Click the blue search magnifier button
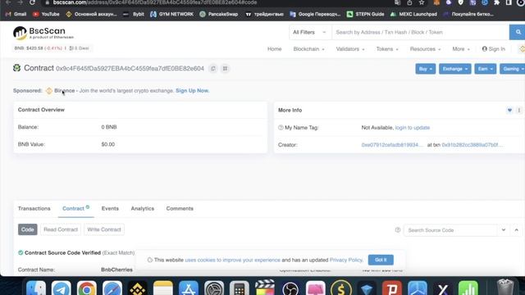The height and width of the screenshot is (295, 525). tap(518, 32)
